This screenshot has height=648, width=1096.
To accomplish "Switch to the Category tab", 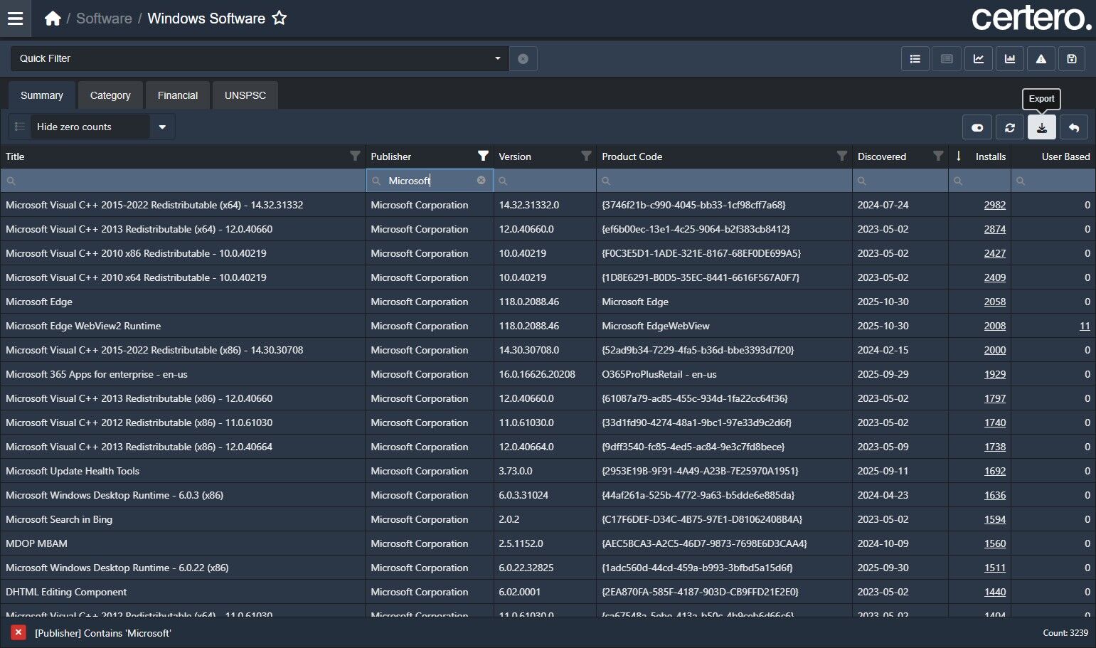I will click(110, 95).
